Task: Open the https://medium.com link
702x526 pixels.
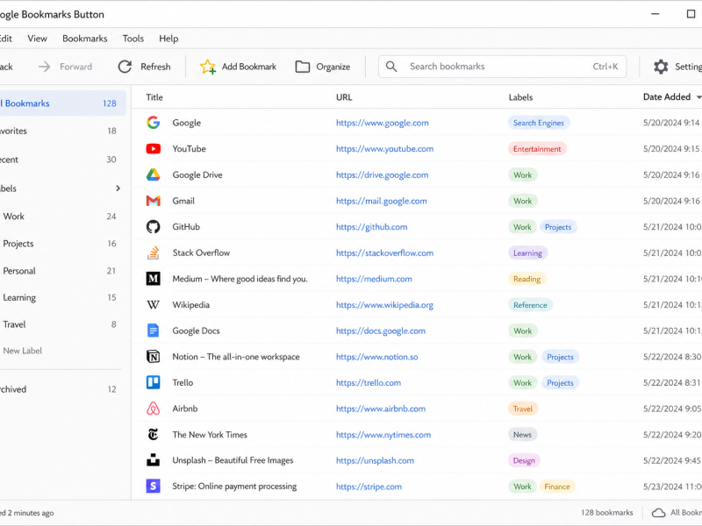Action: (x=374, y=279)
